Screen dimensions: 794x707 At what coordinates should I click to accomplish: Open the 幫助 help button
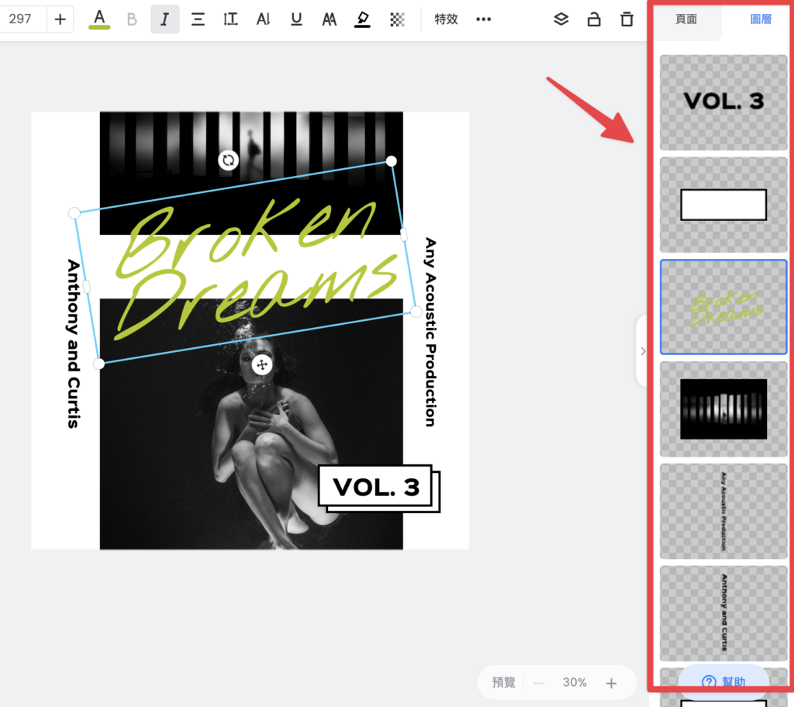[723, 681]
